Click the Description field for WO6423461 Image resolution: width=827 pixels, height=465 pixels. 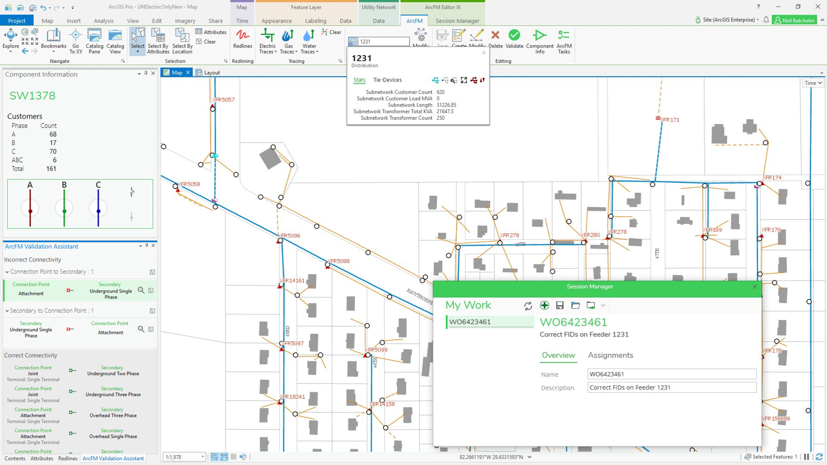(x=672, y=387)
